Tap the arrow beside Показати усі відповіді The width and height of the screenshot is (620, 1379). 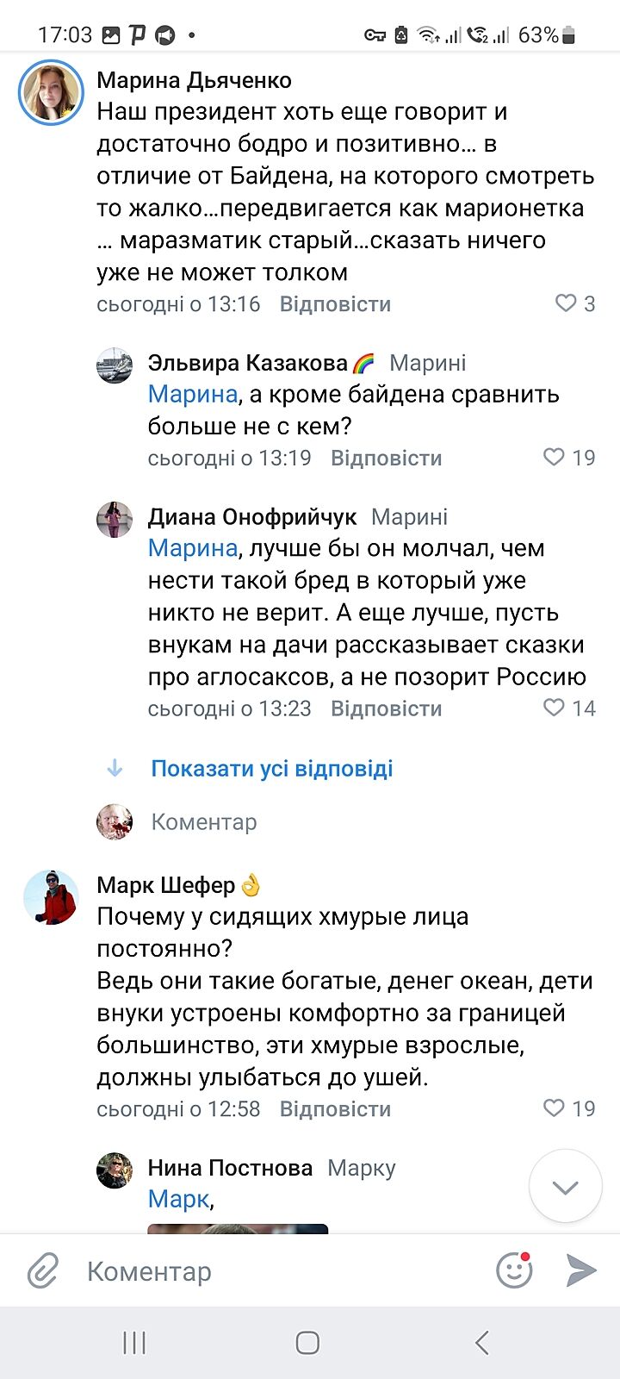[115, 768]
